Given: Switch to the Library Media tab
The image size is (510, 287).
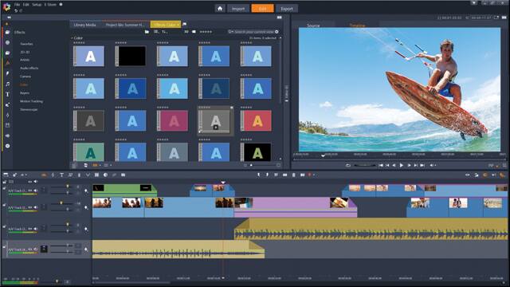Looking at the screenshot, I should tap(84, 25).
